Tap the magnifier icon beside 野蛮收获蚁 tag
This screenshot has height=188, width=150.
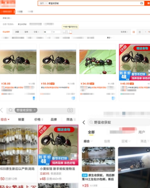[x=10, y=110]
